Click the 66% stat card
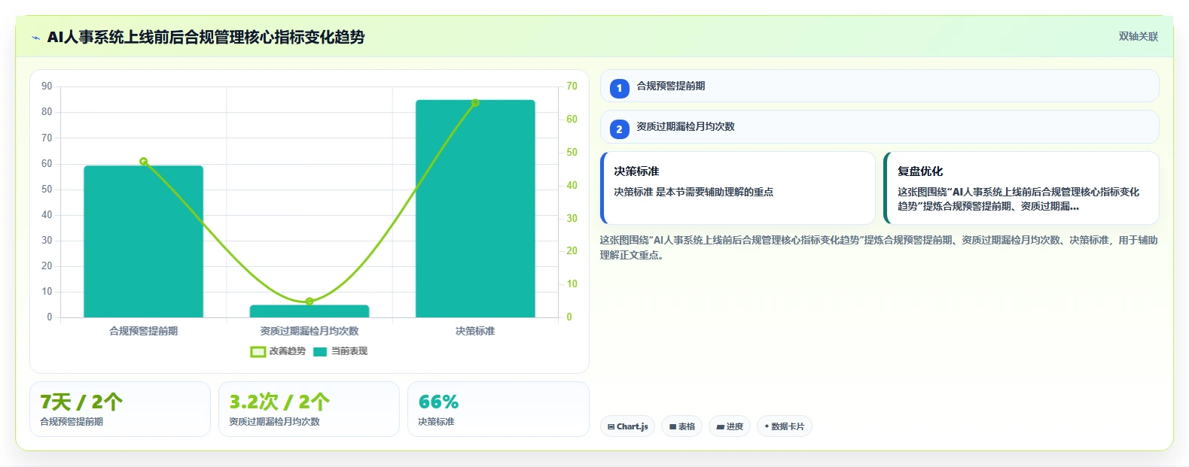Screen dimensions: 1189x467 [498, 409]
